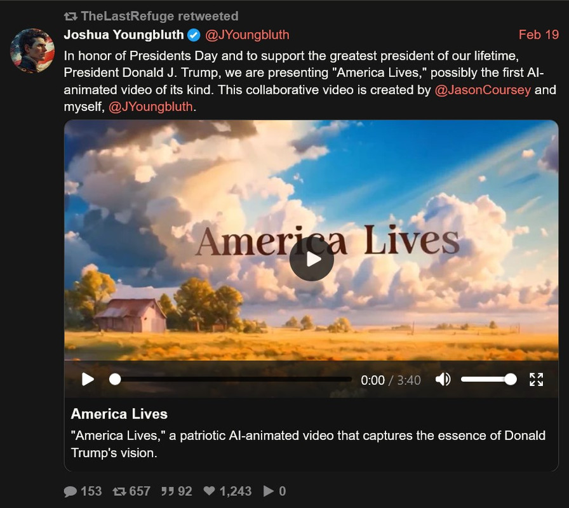Screen dimensions: 569x508
Task: Click the blue verified badge icon
Action: (x=194, y=35)
